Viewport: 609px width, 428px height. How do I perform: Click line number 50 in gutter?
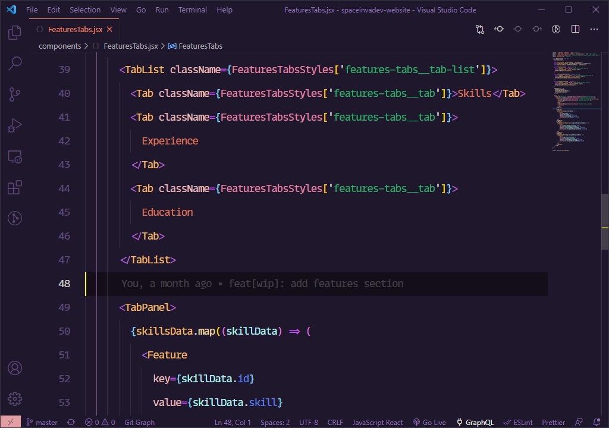[x=64, y=331]
